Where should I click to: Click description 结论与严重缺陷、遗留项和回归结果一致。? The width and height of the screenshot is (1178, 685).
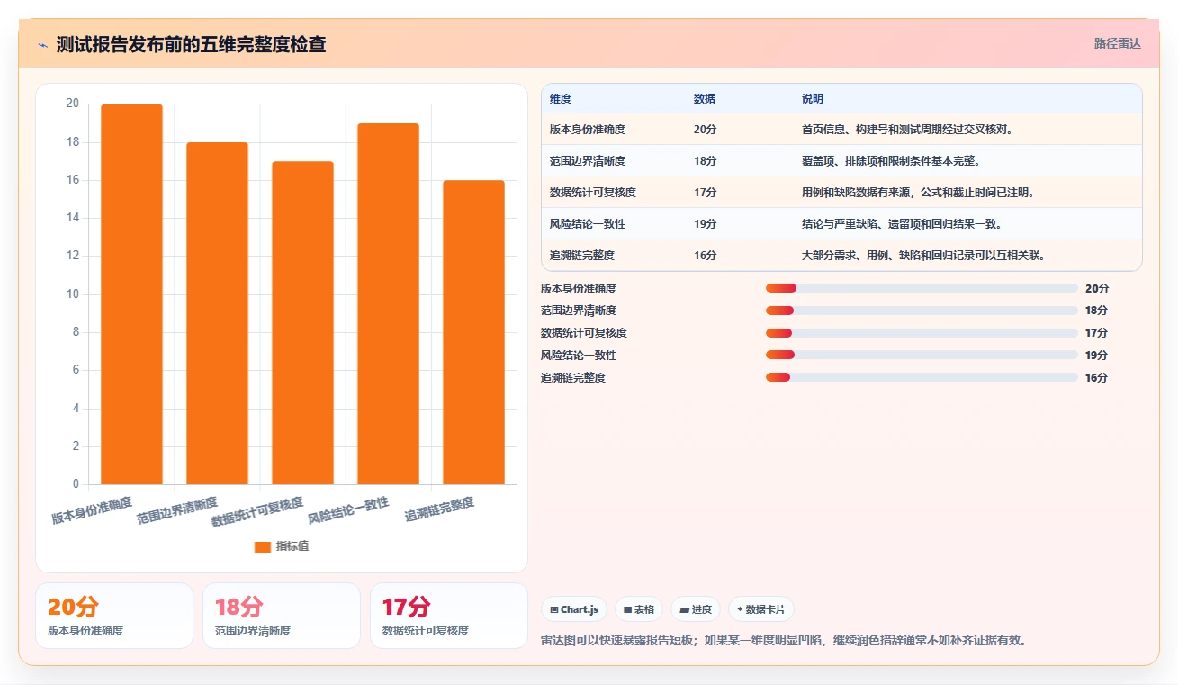pyautogui.click(x=902, y=224)
